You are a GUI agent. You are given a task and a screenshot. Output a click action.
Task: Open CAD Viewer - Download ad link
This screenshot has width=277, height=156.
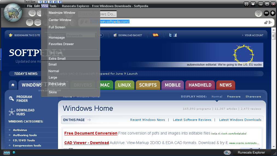[86, 143]
